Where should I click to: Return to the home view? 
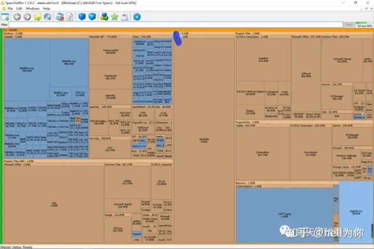tap(48, 17)
